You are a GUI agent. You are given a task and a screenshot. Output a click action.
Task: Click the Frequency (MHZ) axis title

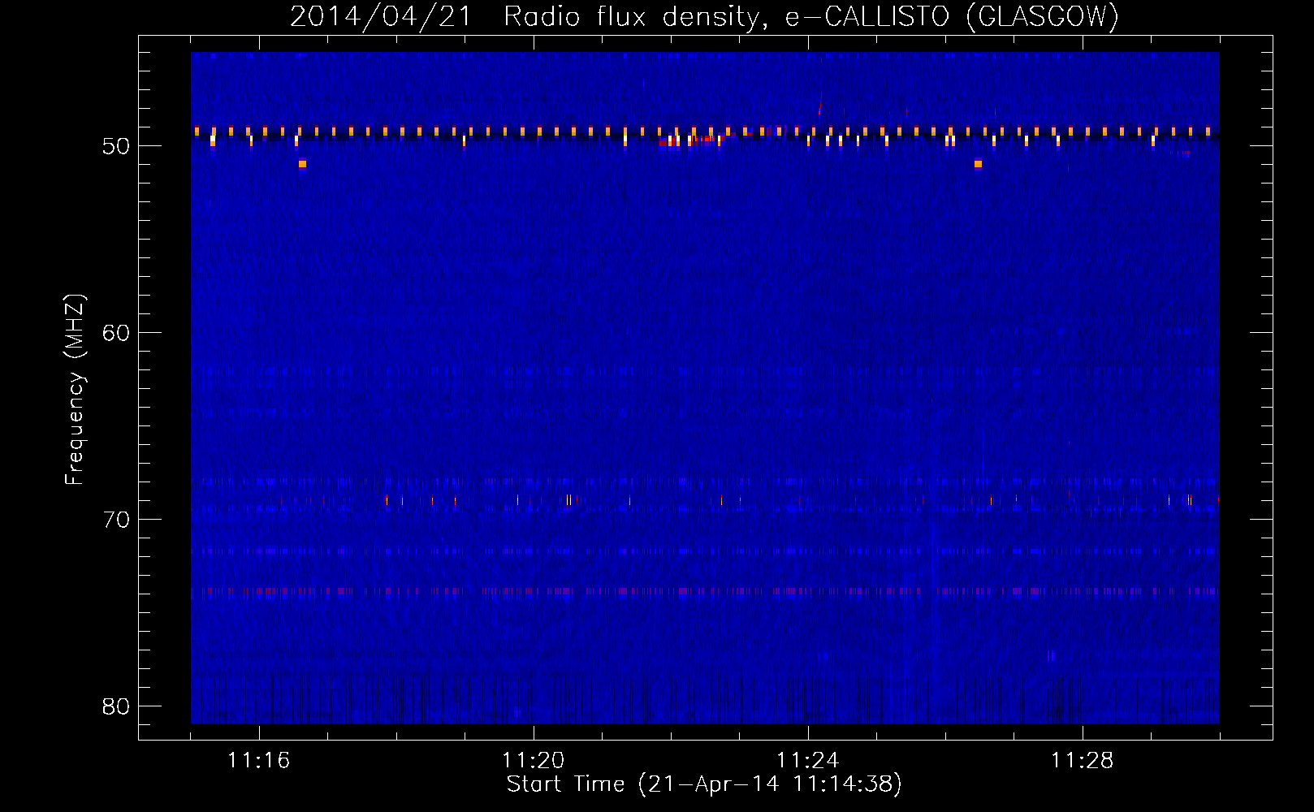click(75, 390)
